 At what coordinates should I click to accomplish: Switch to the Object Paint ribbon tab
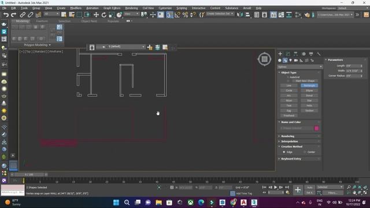coord(89,21)
